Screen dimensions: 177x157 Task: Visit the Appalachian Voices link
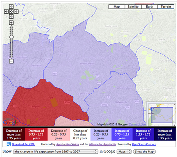click(x=67, y=144)
